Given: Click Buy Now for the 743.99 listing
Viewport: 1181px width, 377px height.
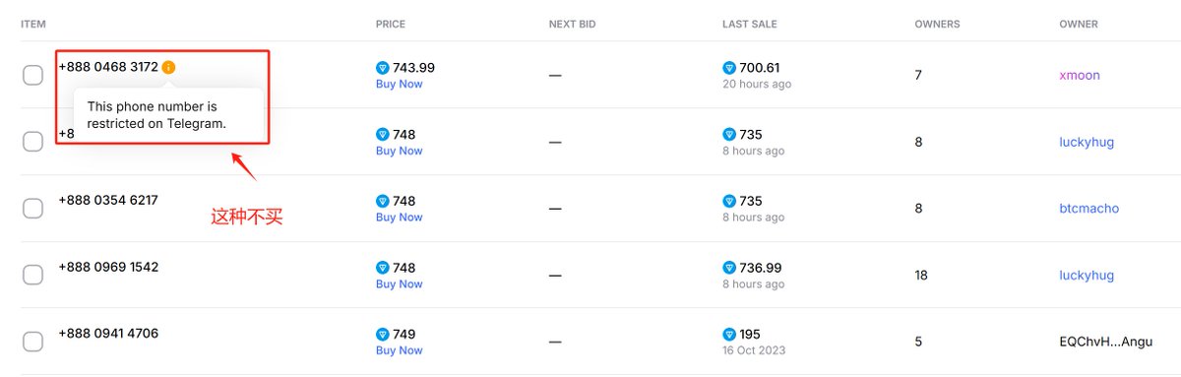Looking at the screenshot, I should point(399,85).
